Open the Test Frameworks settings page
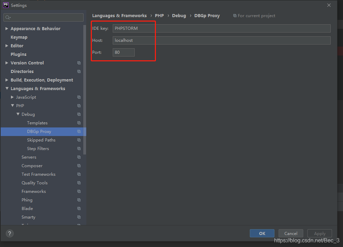The height and width of the screenshot is (247, 343). tap(38, 174)
